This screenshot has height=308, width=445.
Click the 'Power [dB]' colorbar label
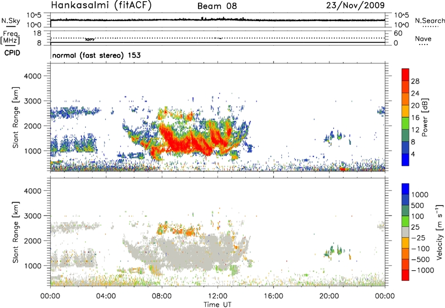424,117
